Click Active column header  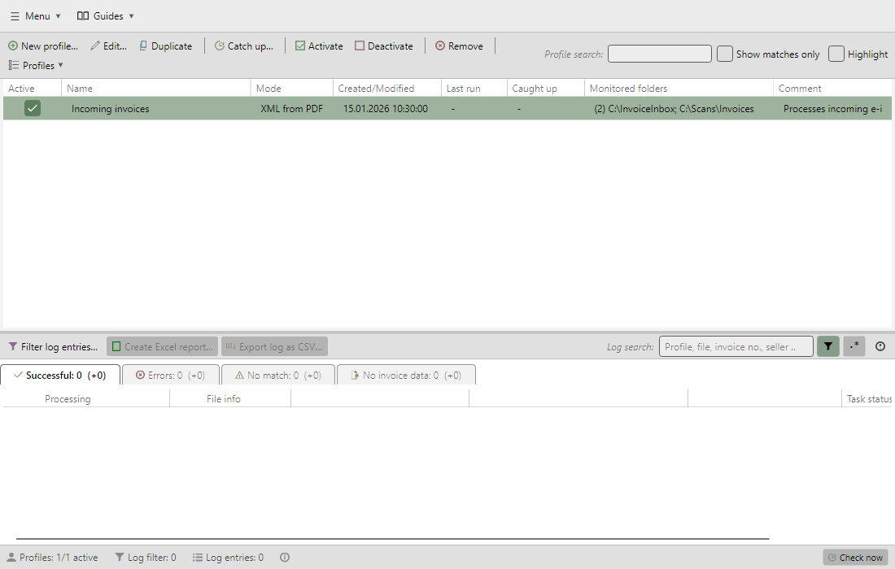point(32,89)
